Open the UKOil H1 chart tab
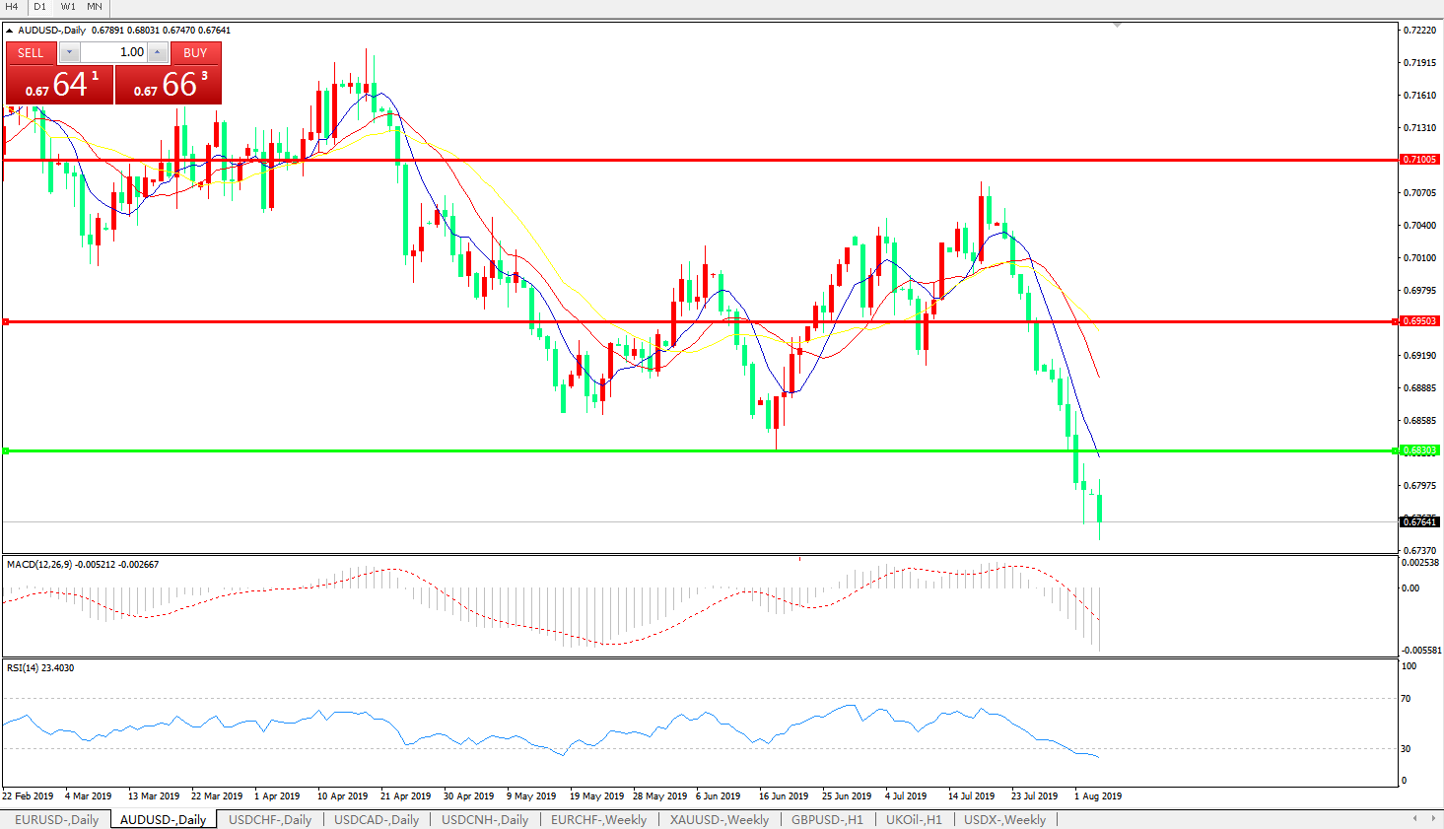 pyautogui.click(x=913, y=819)
